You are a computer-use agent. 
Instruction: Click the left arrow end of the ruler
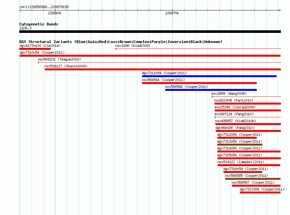[x=20, y=10]
